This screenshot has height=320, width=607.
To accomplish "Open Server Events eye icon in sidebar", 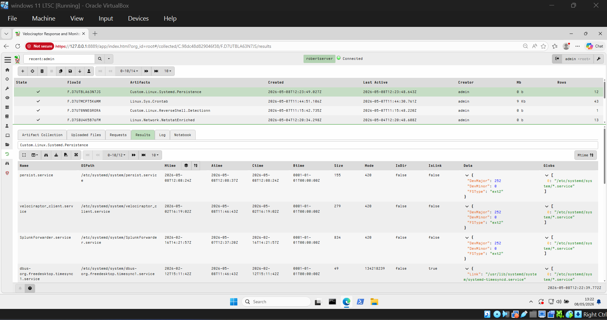I will tap(7, 98).
